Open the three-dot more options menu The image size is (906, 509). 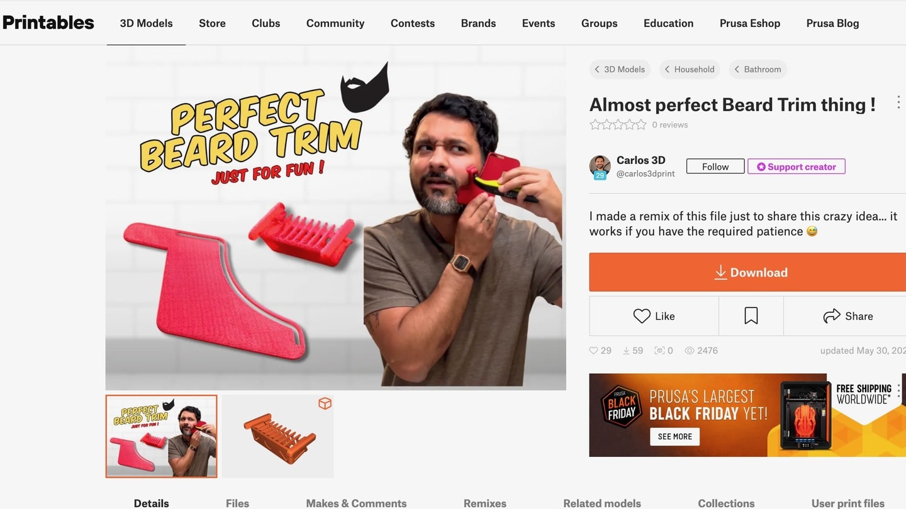coord(898,102)
